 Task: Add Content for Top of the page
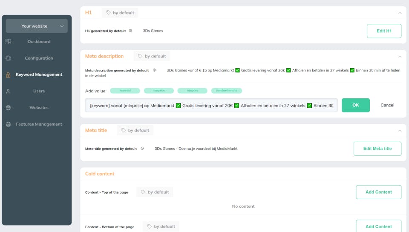click(x=378, y=192)
